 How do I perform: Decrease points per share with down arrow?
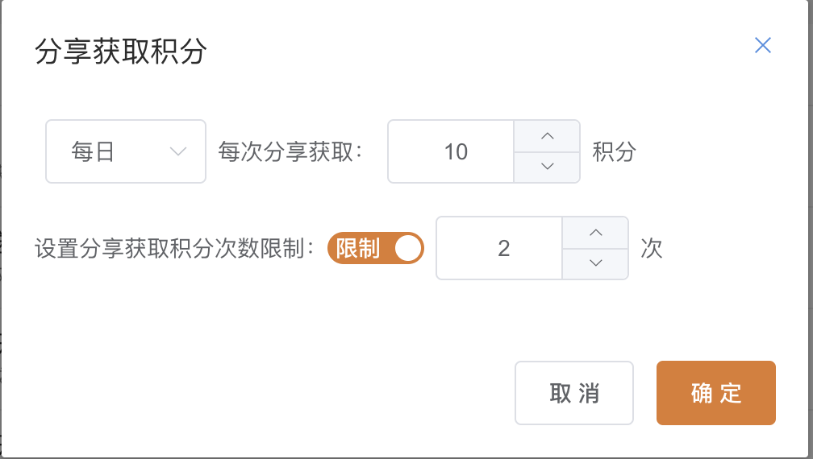point(548,167)
